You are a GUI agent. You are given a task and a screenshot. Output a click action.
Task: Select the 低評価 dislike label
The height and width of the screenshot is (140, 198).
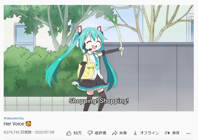pos(100,133)
